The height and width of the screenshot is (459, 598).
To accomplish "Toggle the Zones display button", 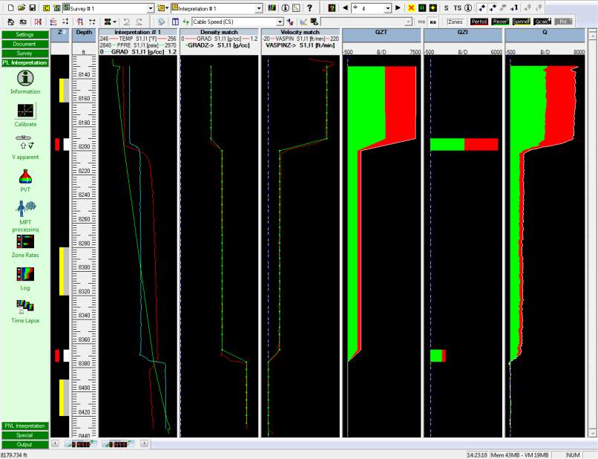I will point(456,22).
